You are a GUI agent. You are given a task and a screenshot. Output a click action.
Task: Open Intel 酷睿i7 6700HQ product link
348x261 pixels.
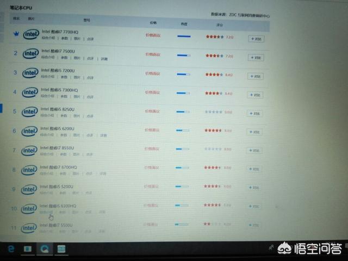tap(58, 167)
